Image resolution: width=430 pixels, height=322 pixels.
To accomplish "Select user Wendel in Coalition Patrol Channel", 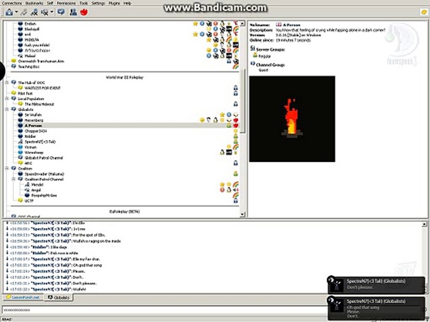I will [x=37, y=185].
